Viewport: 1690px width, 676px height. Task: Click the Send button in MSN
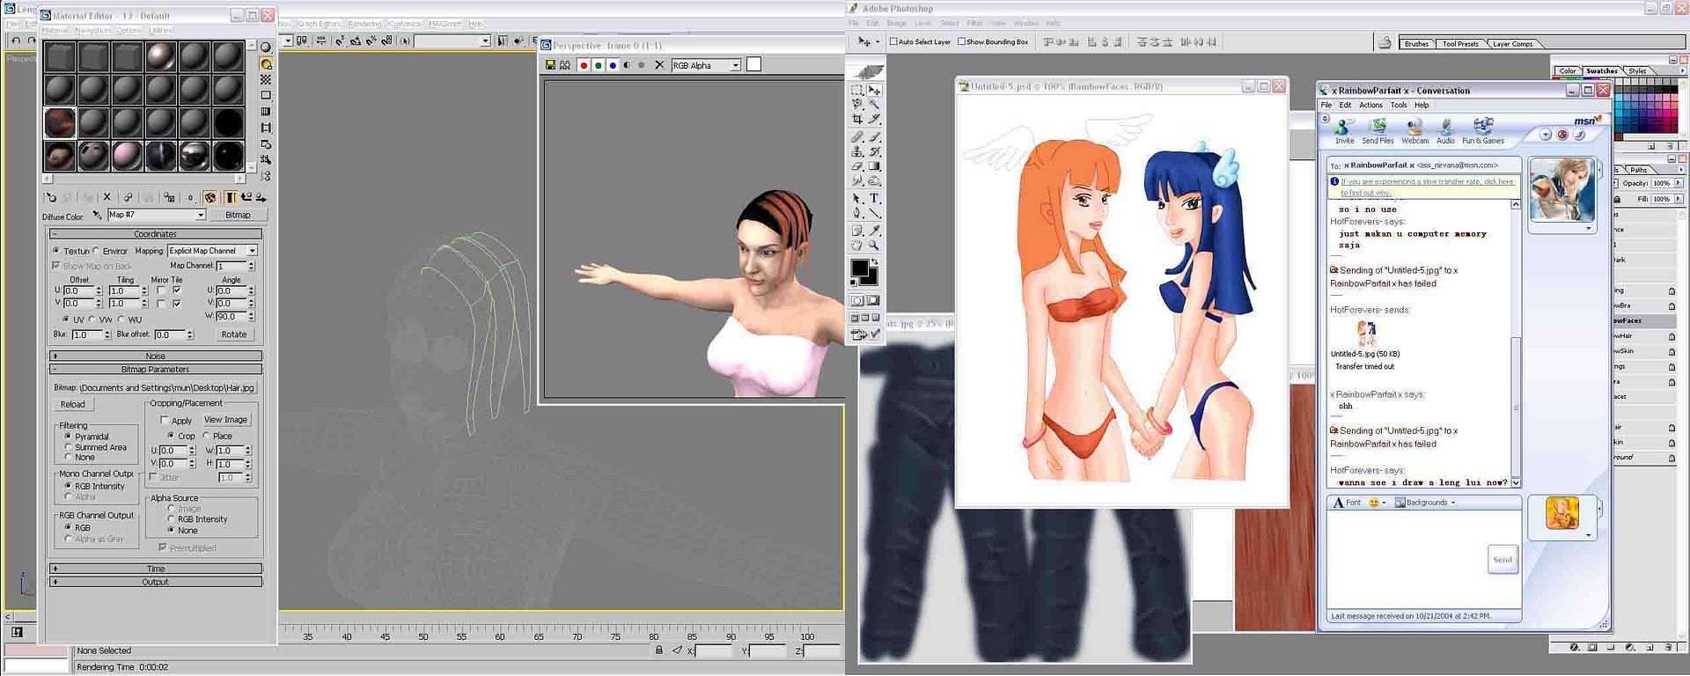pos(1503,560)
